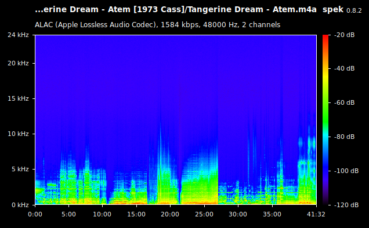
Task: Click the -120 dB scale label
Action: click(x=346, y=205)
